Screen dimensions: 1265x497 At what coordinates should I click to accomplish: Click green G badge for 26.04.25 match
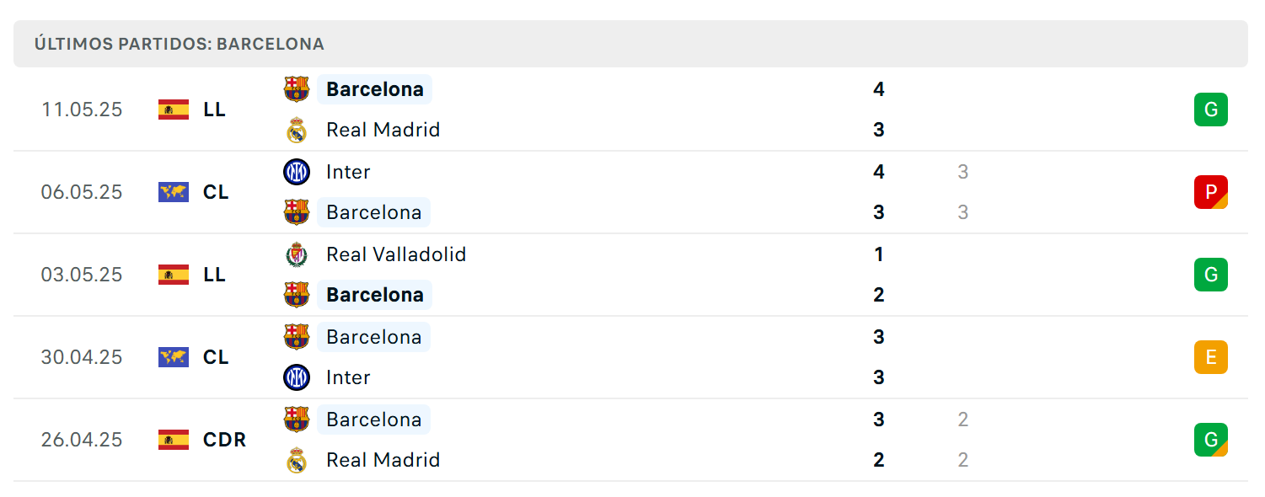coord(1211,440)
